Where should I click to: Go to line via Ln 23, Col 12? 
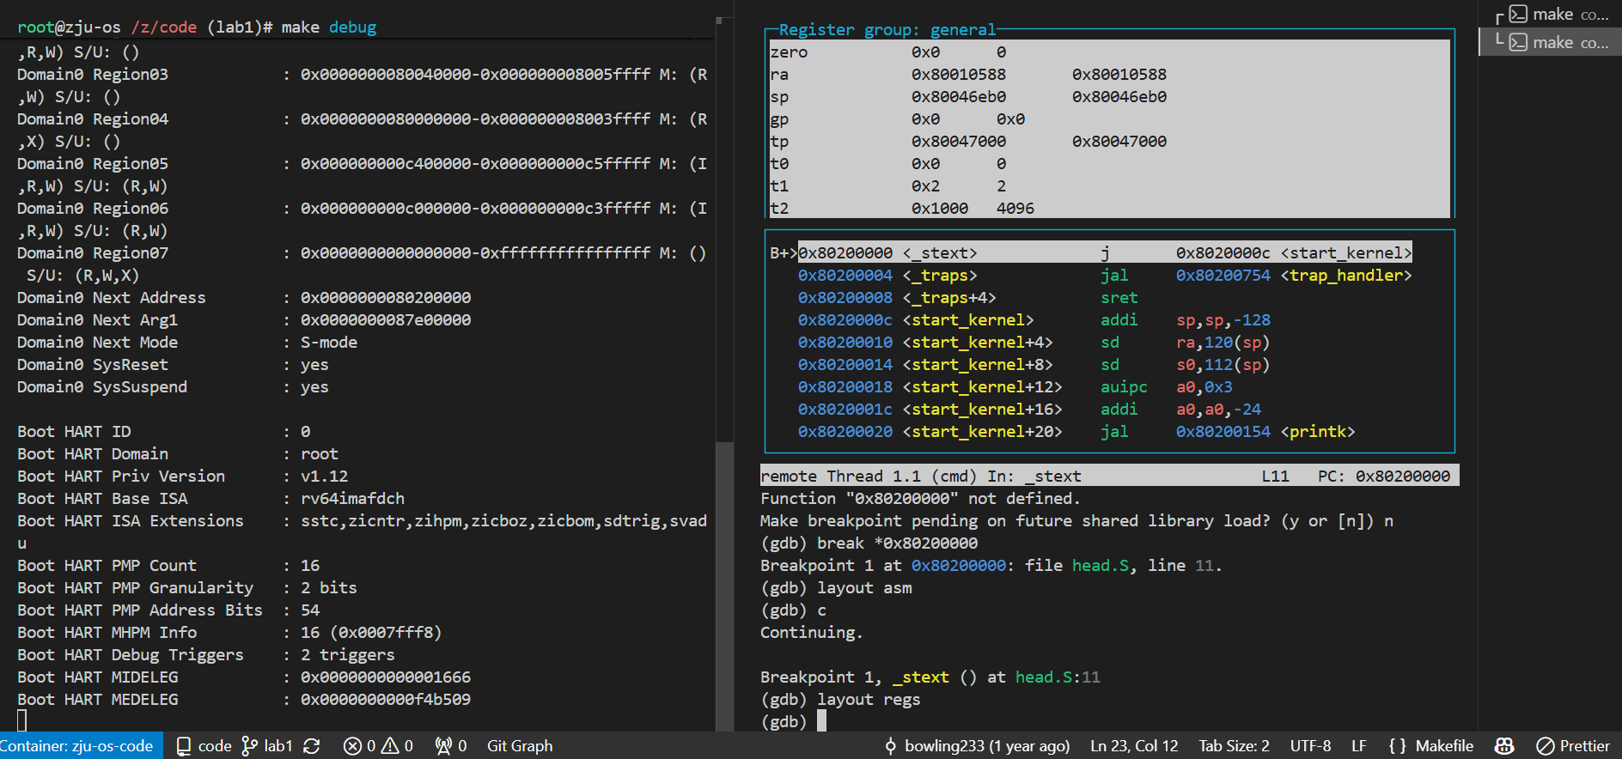coord(1134,746)
